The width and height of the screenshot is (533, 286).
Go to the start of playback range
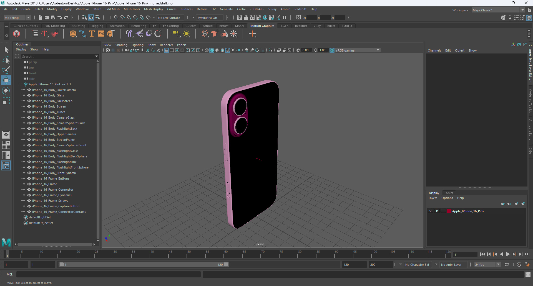(x=482, y=254)
